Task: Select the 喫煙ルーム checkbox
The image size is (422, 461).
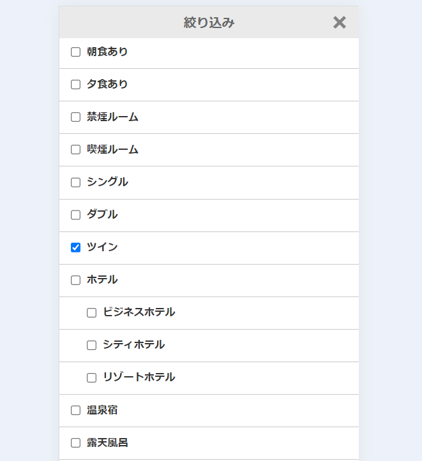Action: click(75, 150)
